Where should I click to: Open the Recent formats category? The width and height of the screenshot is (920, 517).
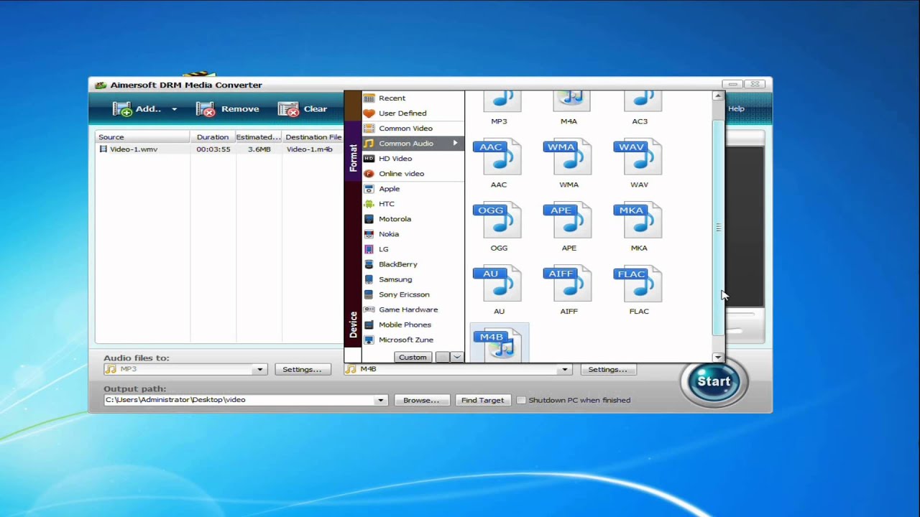pos(413,98)
